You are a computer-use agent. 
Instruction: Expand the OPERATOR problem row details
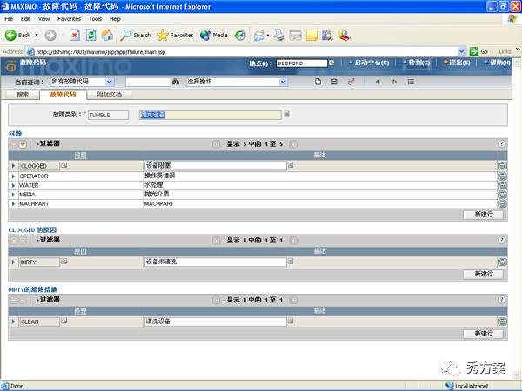coord(13,176)
